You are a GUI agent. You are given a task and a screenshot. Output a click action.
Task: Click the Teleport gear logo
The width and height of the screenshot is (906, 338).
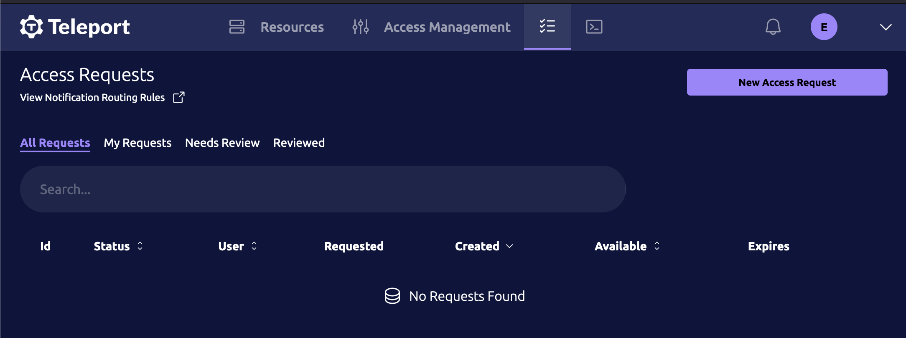pyautogui.click(x=31, y=27)
